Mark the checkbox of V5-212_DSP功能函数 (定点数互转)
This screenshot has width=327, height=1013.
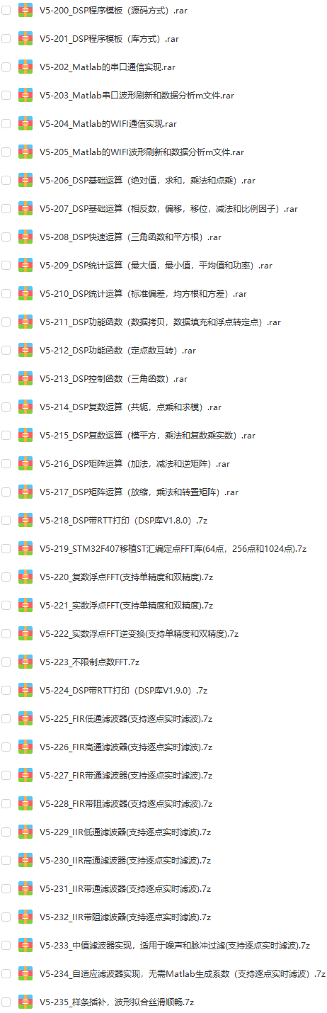(6, 350)
